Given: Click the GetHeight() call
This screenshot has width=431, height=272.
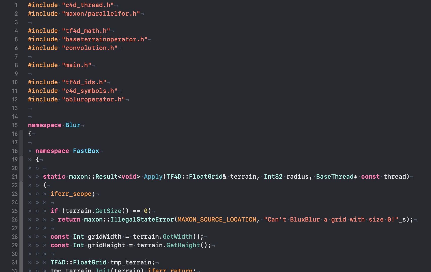Looking at the screenshot, I should [187, 245].
